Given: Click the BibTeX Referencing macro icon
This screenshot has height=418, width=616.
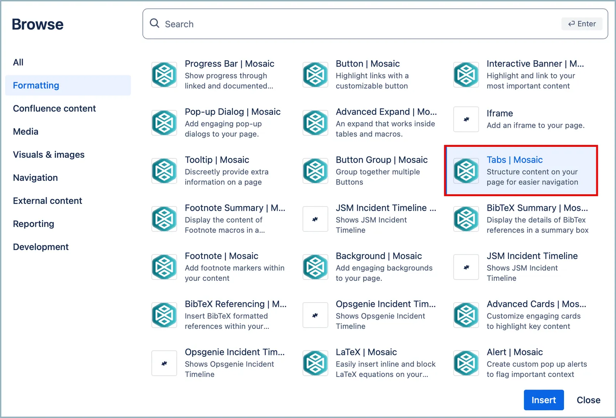Looking at the screenshot, I should 164,315.
